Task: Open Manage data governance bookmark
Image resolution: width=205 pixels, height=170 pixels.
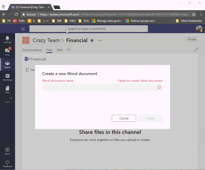Action: pyautogui.click(x=107, y=21)
